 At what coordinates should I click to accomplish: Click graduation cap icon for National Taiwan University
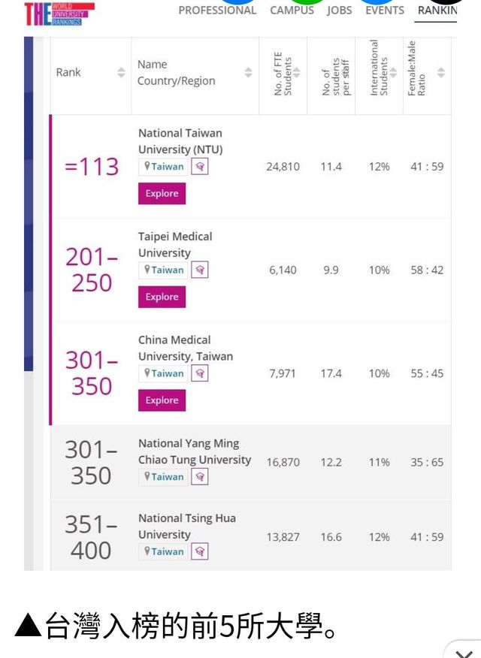[x=200, y=167]
